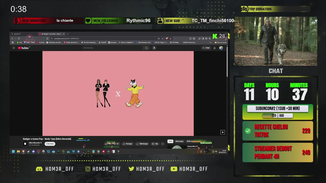Open the Brave browser taskbar icon
Screen dimensions: 326x183
[23, 151]
